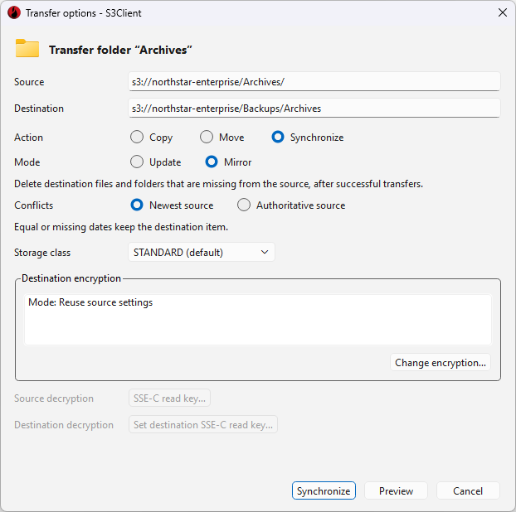Click the Mode: Reuse source settings text box
516x512 pixels.
coord(258,320)
